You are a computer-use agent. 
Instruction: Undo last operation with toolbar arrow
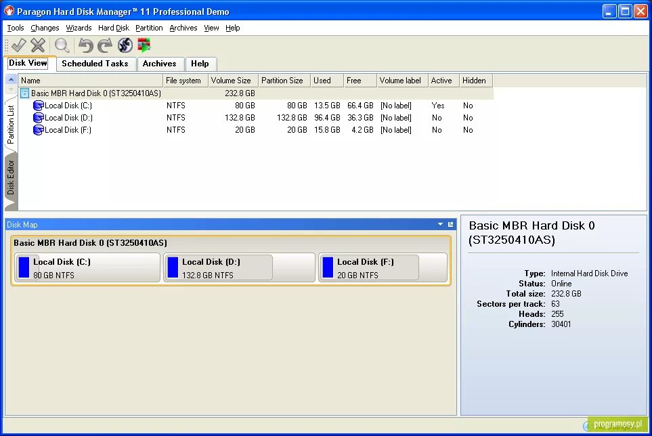point(86,45)
